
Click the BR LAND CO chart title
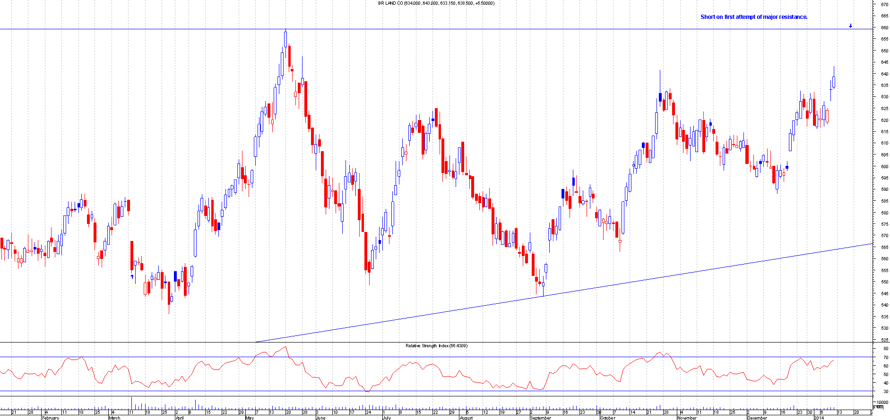[x=436, y=3]
